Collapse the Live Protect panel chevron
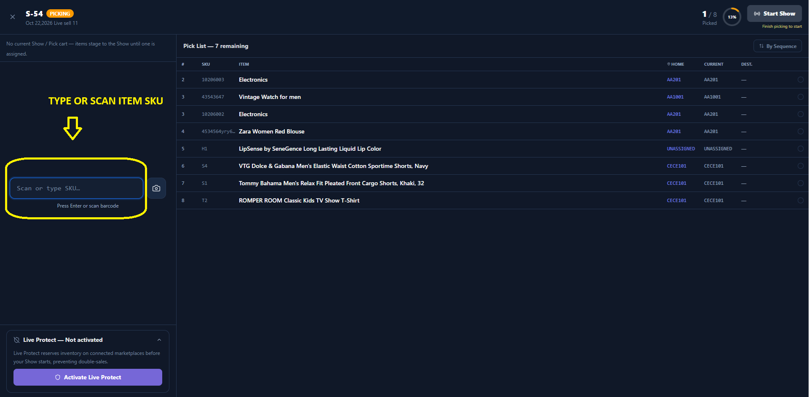Screen dimensions: 809x397 coord(159,340)
